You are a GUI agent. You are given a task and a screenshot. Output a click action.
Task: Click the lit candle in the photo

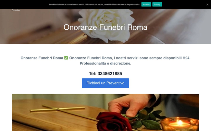pyautogui.click(x=180, y=124)
